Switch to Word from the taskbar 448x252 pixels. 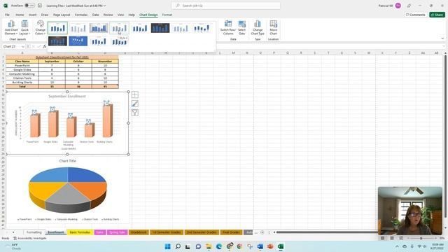click(x=260, y=246)
